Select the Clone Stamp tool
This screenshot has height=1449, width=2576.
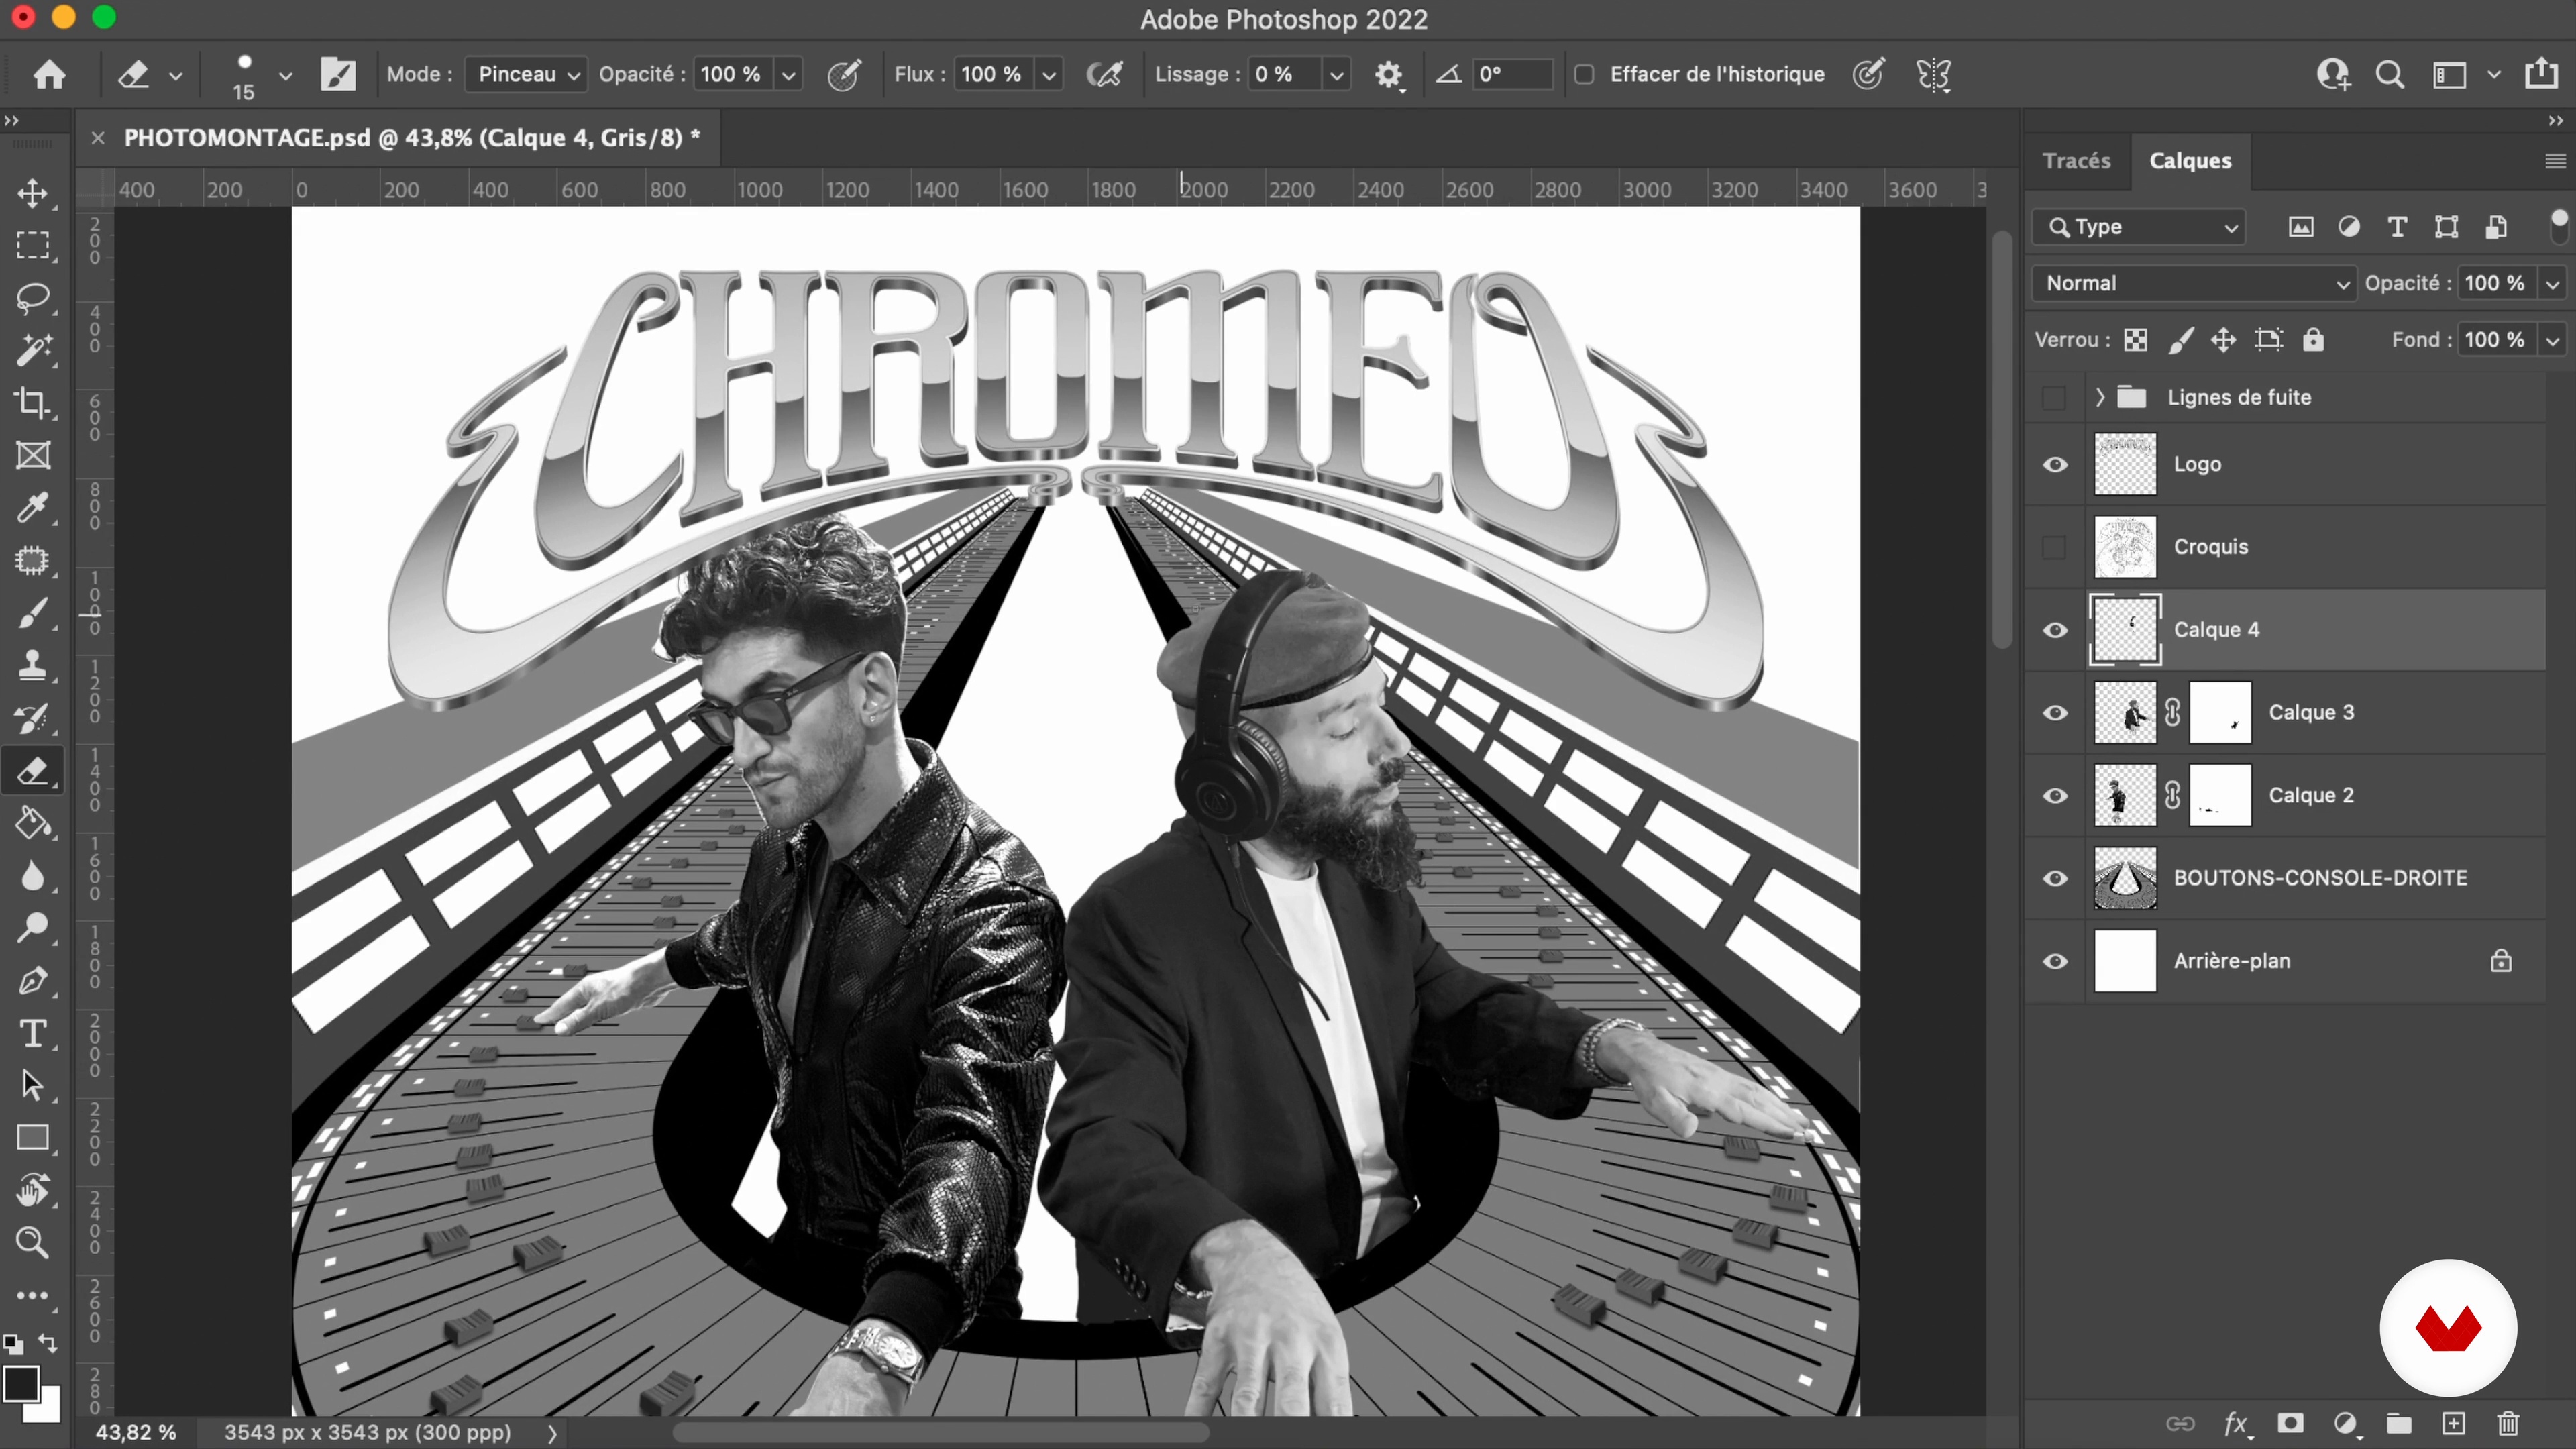click(x=33, y=666)
